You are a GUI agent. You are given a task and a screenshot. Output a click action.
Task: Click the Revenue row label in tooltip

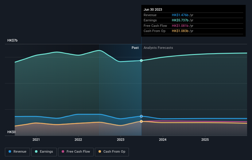pos(150,15)
